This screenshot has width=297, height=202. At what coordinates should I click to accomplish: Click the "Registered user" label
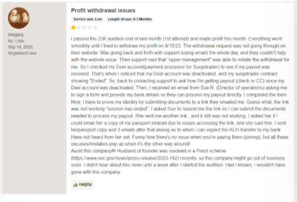[22, 54]
